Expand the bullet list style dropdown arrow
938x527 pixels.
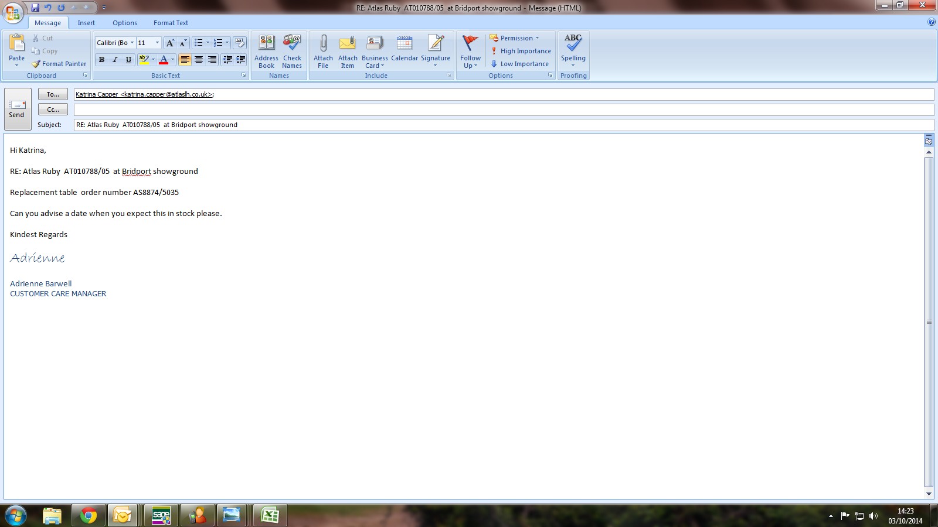click(208, 43)
